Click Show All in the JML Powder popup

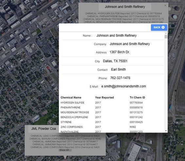point(65,150)
